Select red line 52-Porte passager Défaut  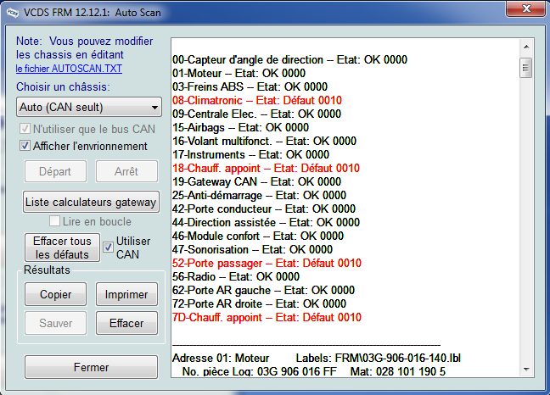pyautogui.click(x=267, y=263)
